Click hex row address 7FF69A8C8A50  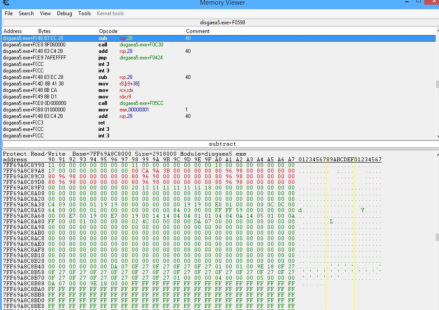click(23, 210)
